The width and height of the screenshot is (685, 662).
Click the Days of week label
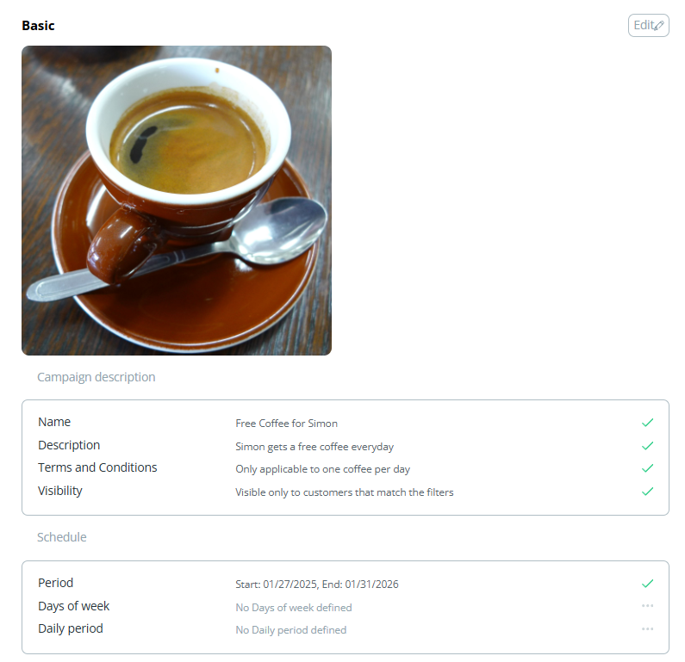tap(74, 606)
